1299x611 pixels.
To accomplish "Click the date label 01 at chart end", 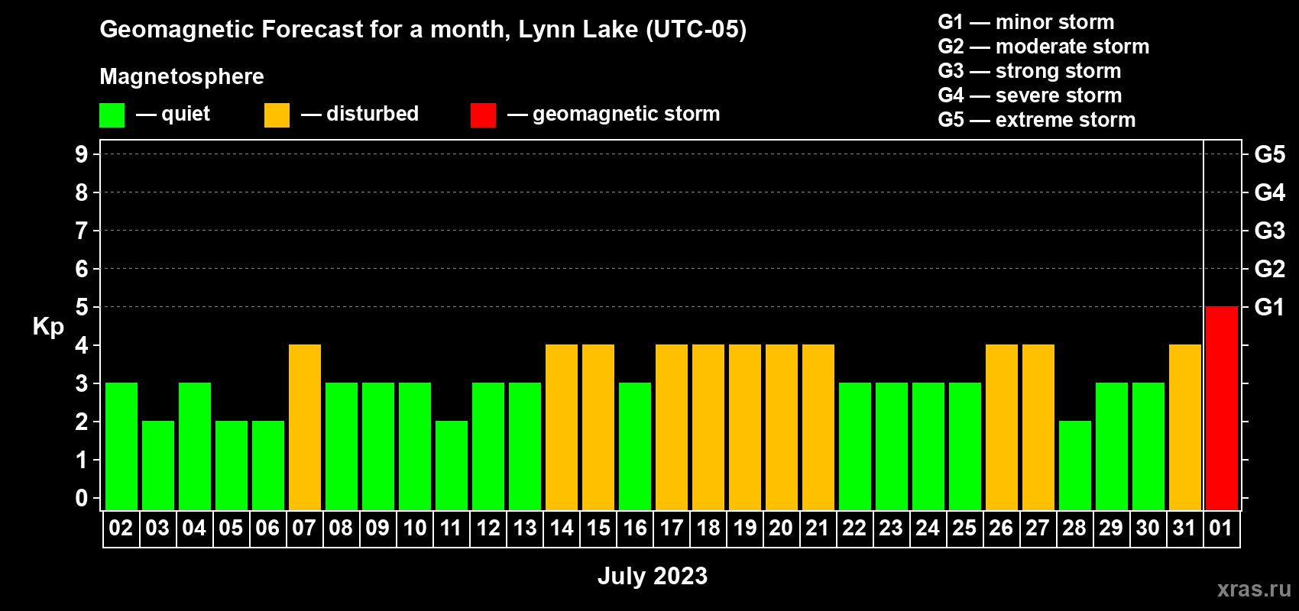I will coord(1221,529).
